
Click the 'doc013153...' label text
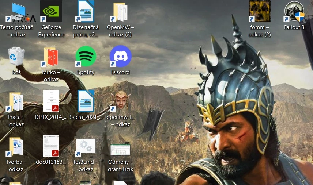51,162
